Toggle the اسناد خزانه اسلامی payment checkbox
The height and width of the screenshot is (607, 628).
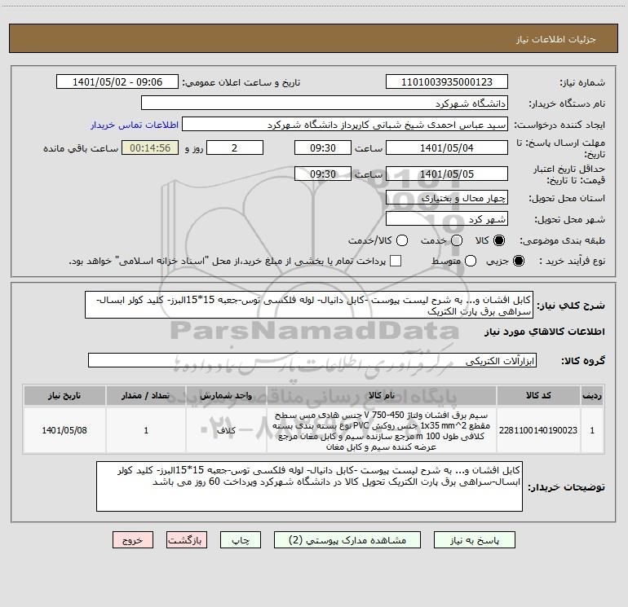pyautogui.click(x=396, y=261)
